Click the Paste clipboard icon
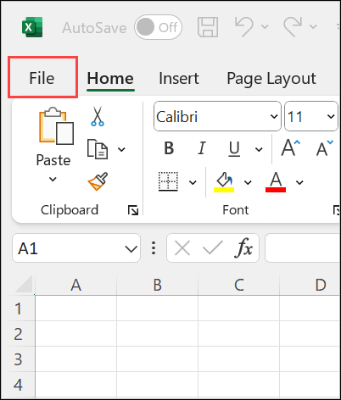The image size is (341, 400). click(56, 125)
